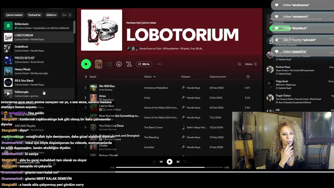Open the Suicide Silence artist link

pyautogui.click(x=108, y=130)
